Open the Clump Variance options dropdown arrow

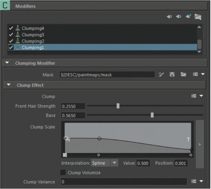[201, 181]
